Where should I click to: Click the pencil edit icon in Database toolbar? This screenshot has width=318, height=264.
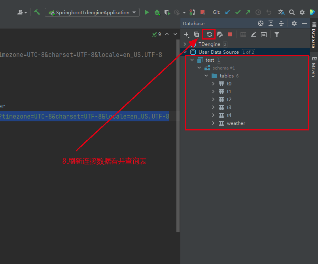pyautogui.click(x=254, y=34)
